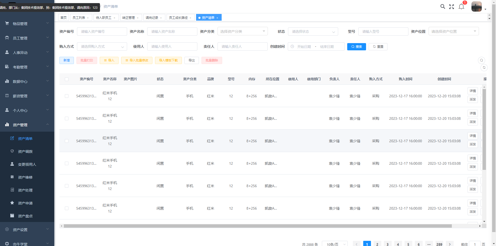Open notifications bell icon

click(461, 7)
